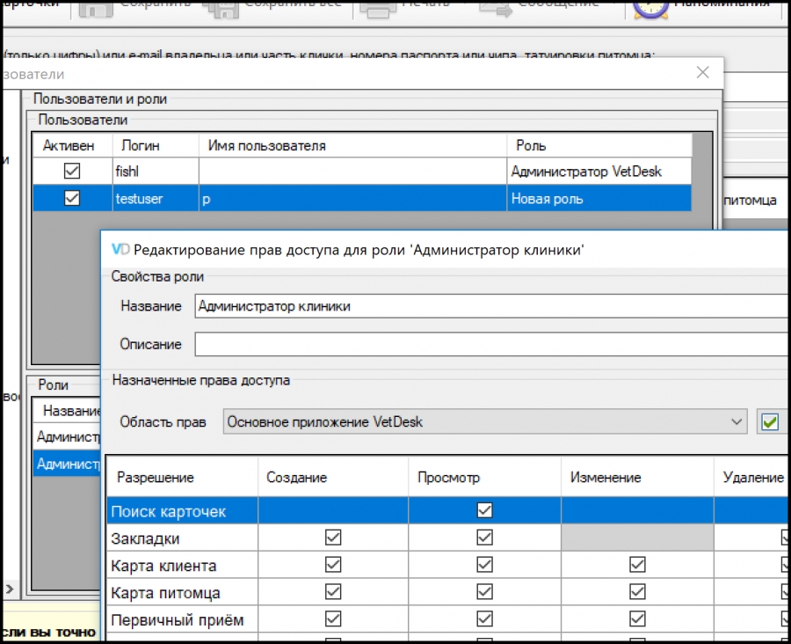Uncheck Просмотр for Поиск карточек
The height and width of the screenshot is (644, 791).
coord(485,510)
